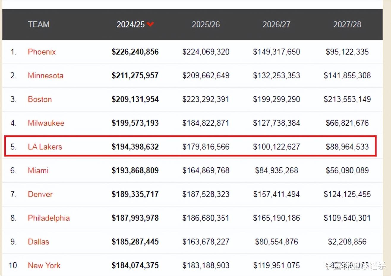Select Boston 2025/26 value $223,292,391
This screenshot has width=391, height=276.
(206, 99)
